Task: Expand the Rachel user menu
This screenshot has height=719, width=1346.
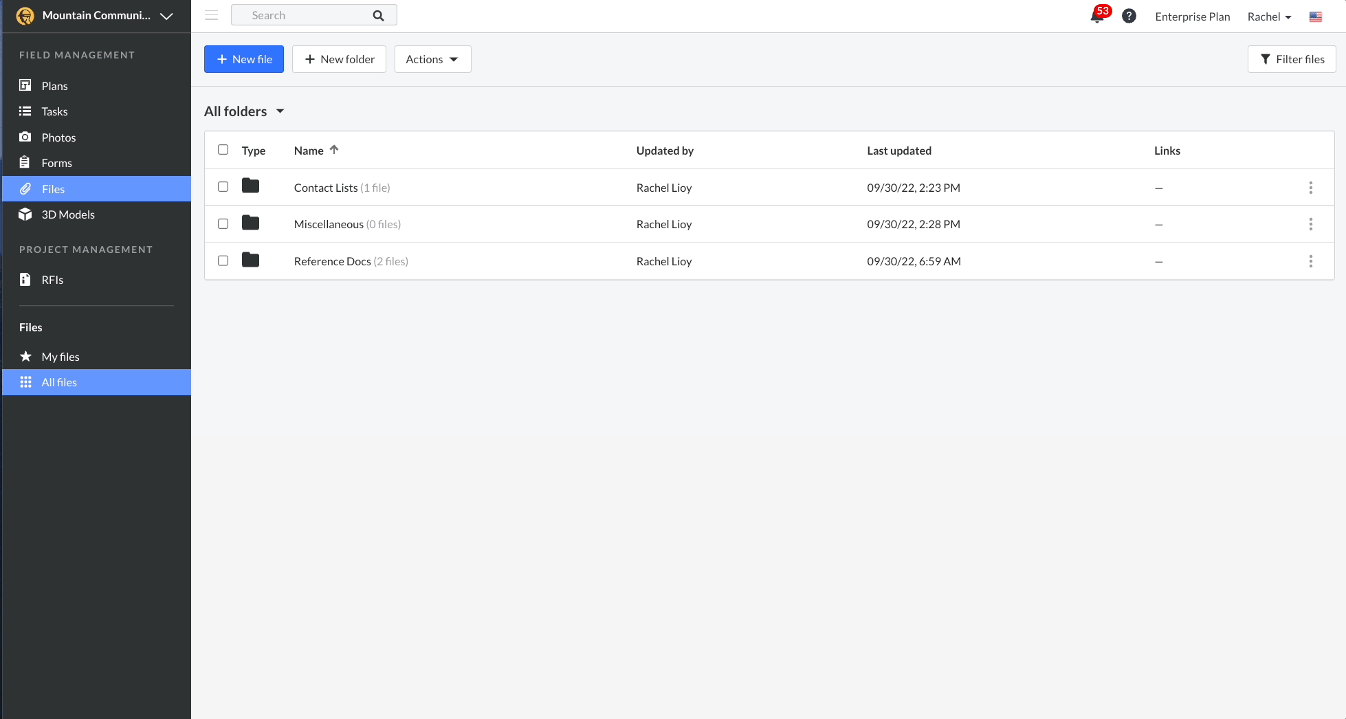Action: coord(1269,16)
